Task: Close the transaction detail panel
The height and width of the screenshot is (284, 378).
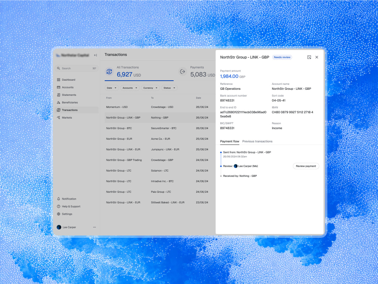Action: (317, 57)
